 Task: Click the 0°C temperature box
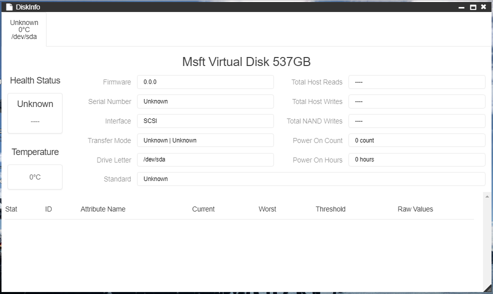click(x=35, y=177)
